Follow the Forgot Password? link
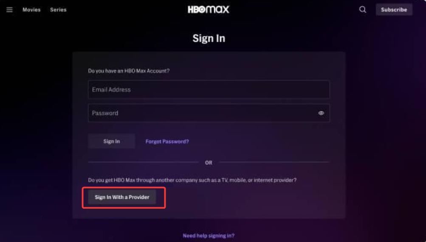 [x=167, y=142]
